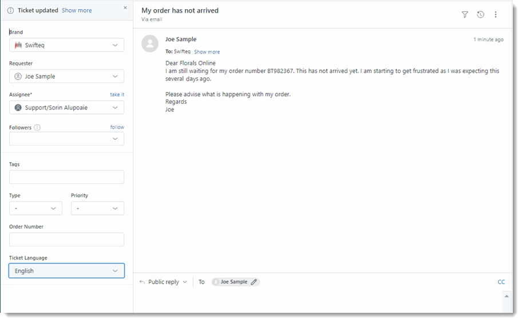Screen dimensions: 518x318
Task: Click the Please advise what is happening line
Action: tap(228, 94)
